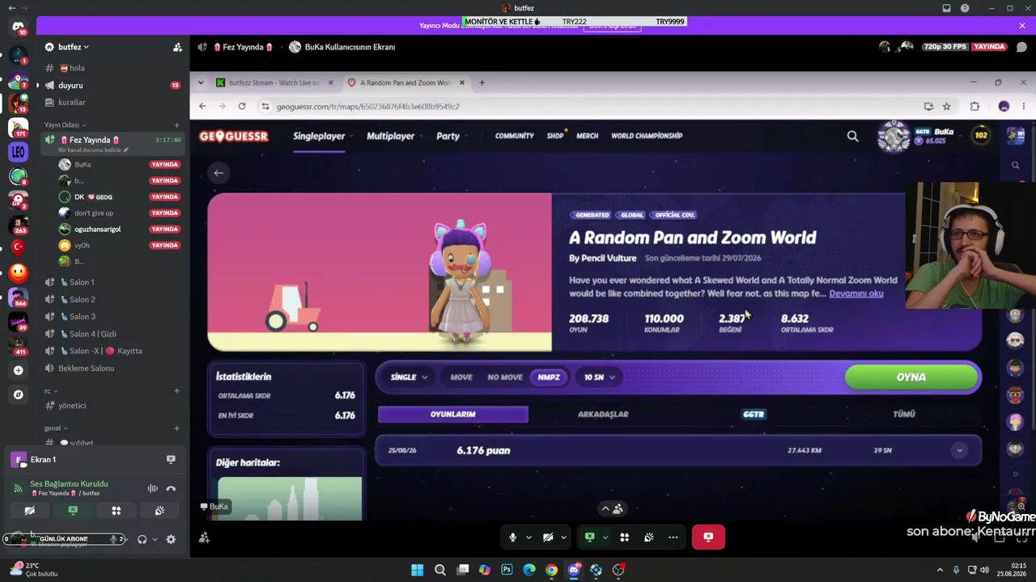This screenshot has width=1036, height=582.
Task: Switch to the OYUNLARIM tab
Action: (x=453, y=414)
